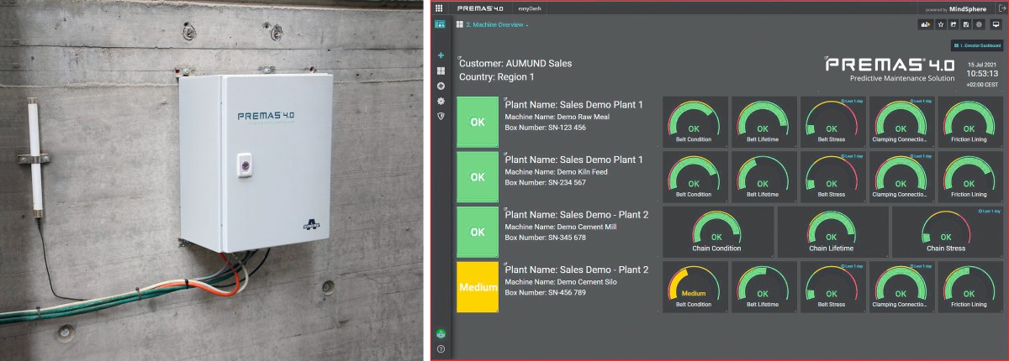Open the gear settings icon in sidebar
Viewport: 1009px width, 361px height.
coord(441,101)
